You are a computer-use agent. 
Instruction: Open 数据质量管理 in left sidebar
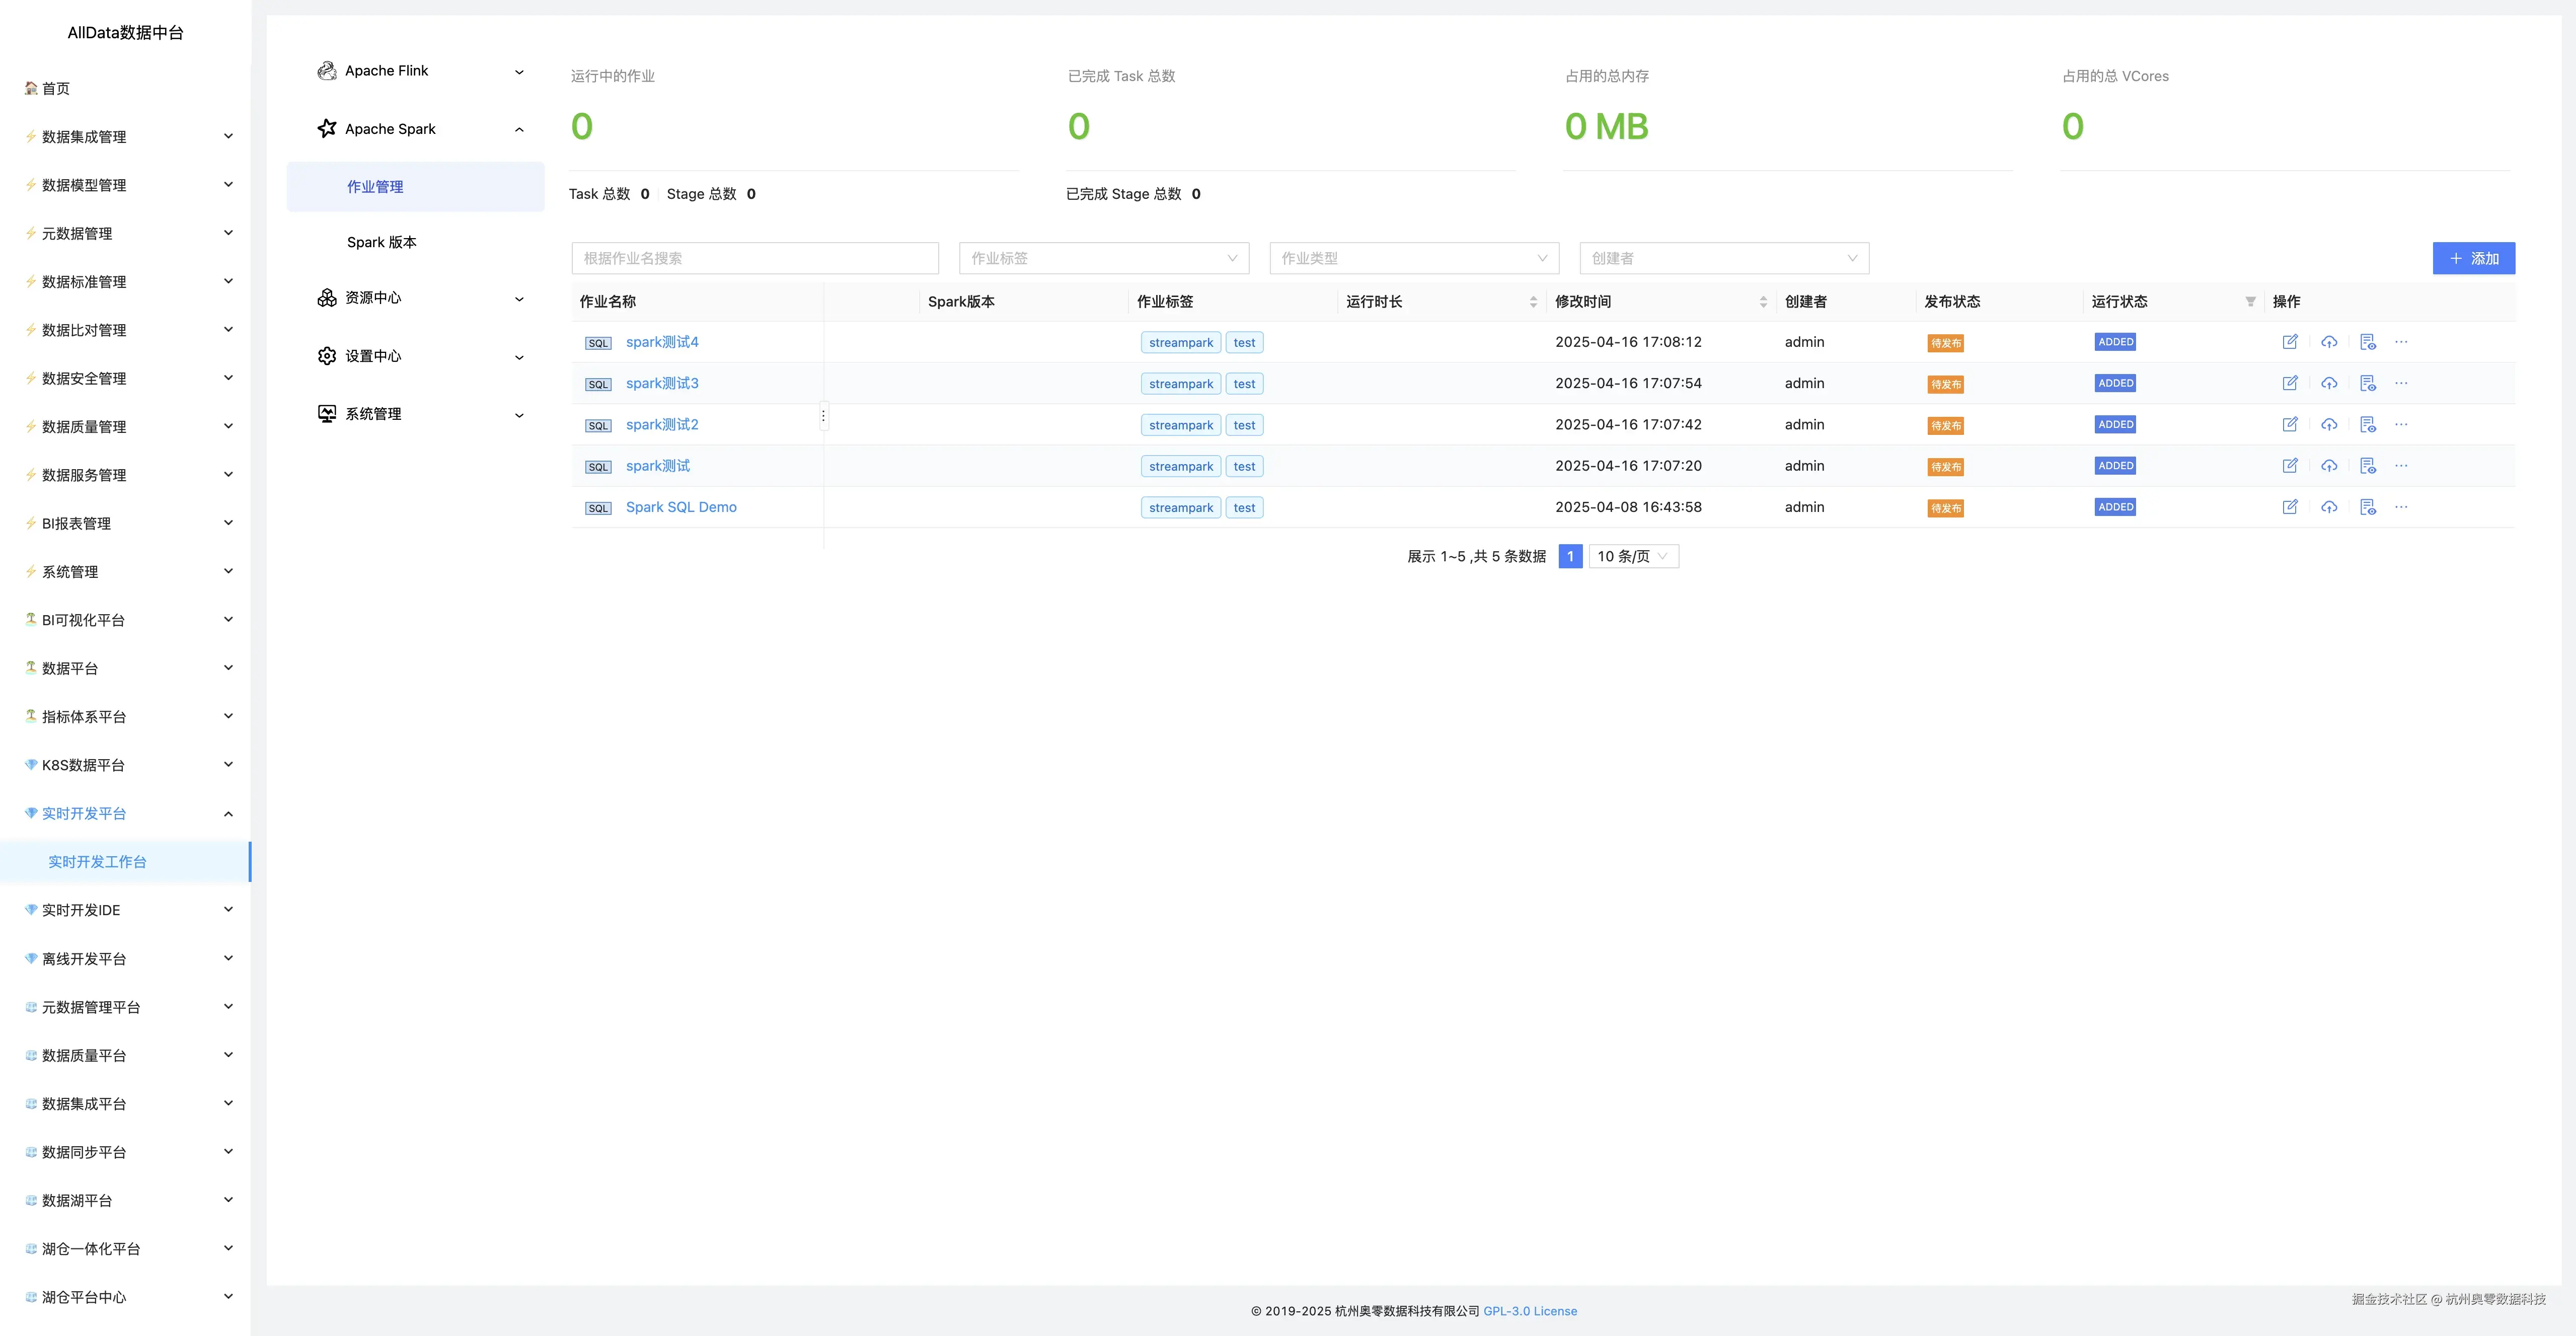[x=84, y=427]
